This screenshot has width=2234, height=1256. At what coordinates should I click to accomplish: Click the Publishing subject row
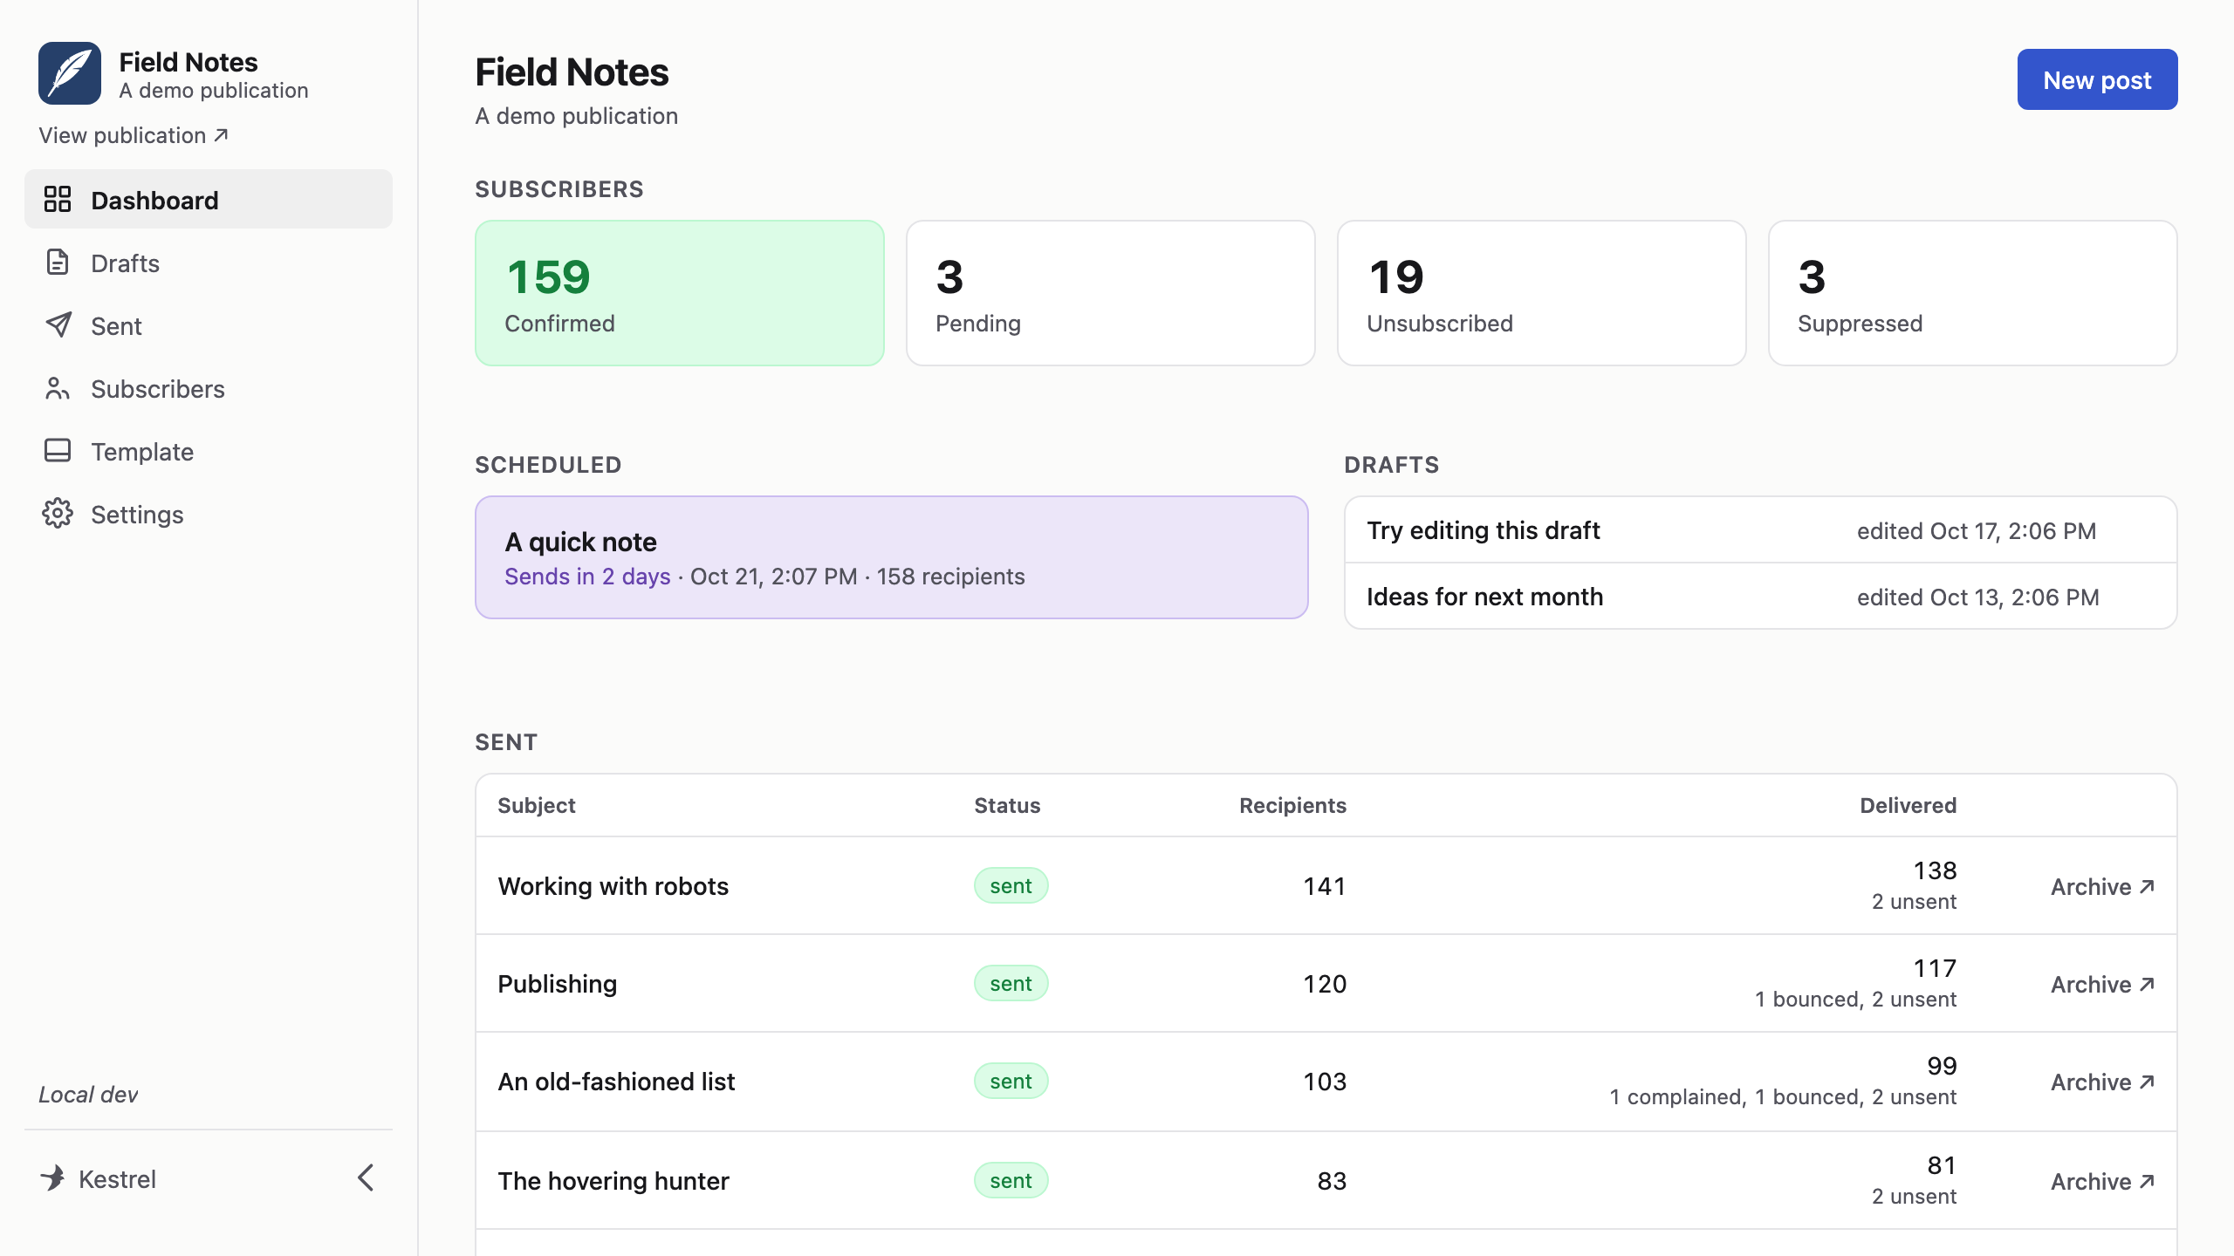click(558, 984)
